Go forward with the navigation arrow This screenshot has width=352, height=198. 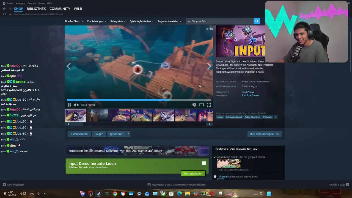[10, 9]
